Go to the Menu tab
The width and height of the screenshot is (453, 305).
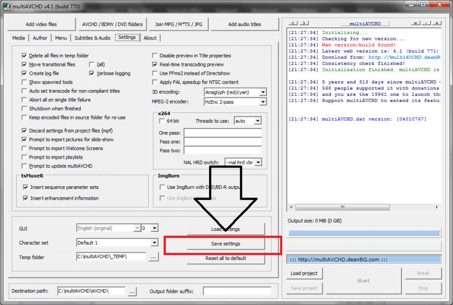tap(61, 38)
